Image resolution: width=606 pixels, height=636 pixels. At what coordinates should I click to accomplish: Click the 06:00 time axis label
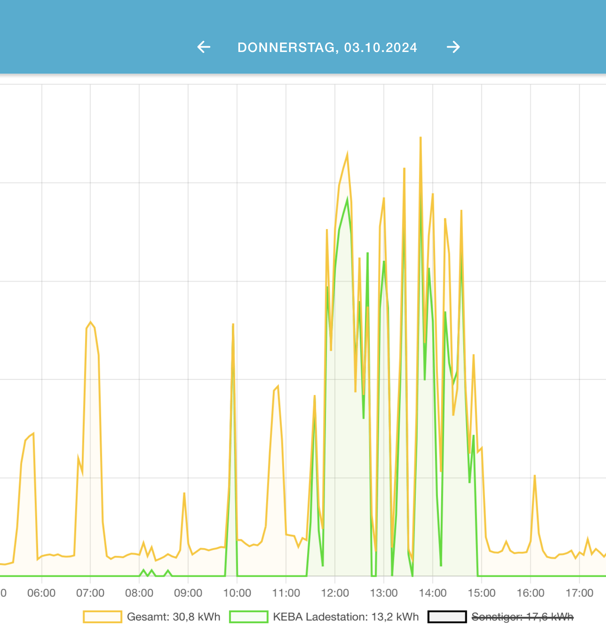coord(41,593)
